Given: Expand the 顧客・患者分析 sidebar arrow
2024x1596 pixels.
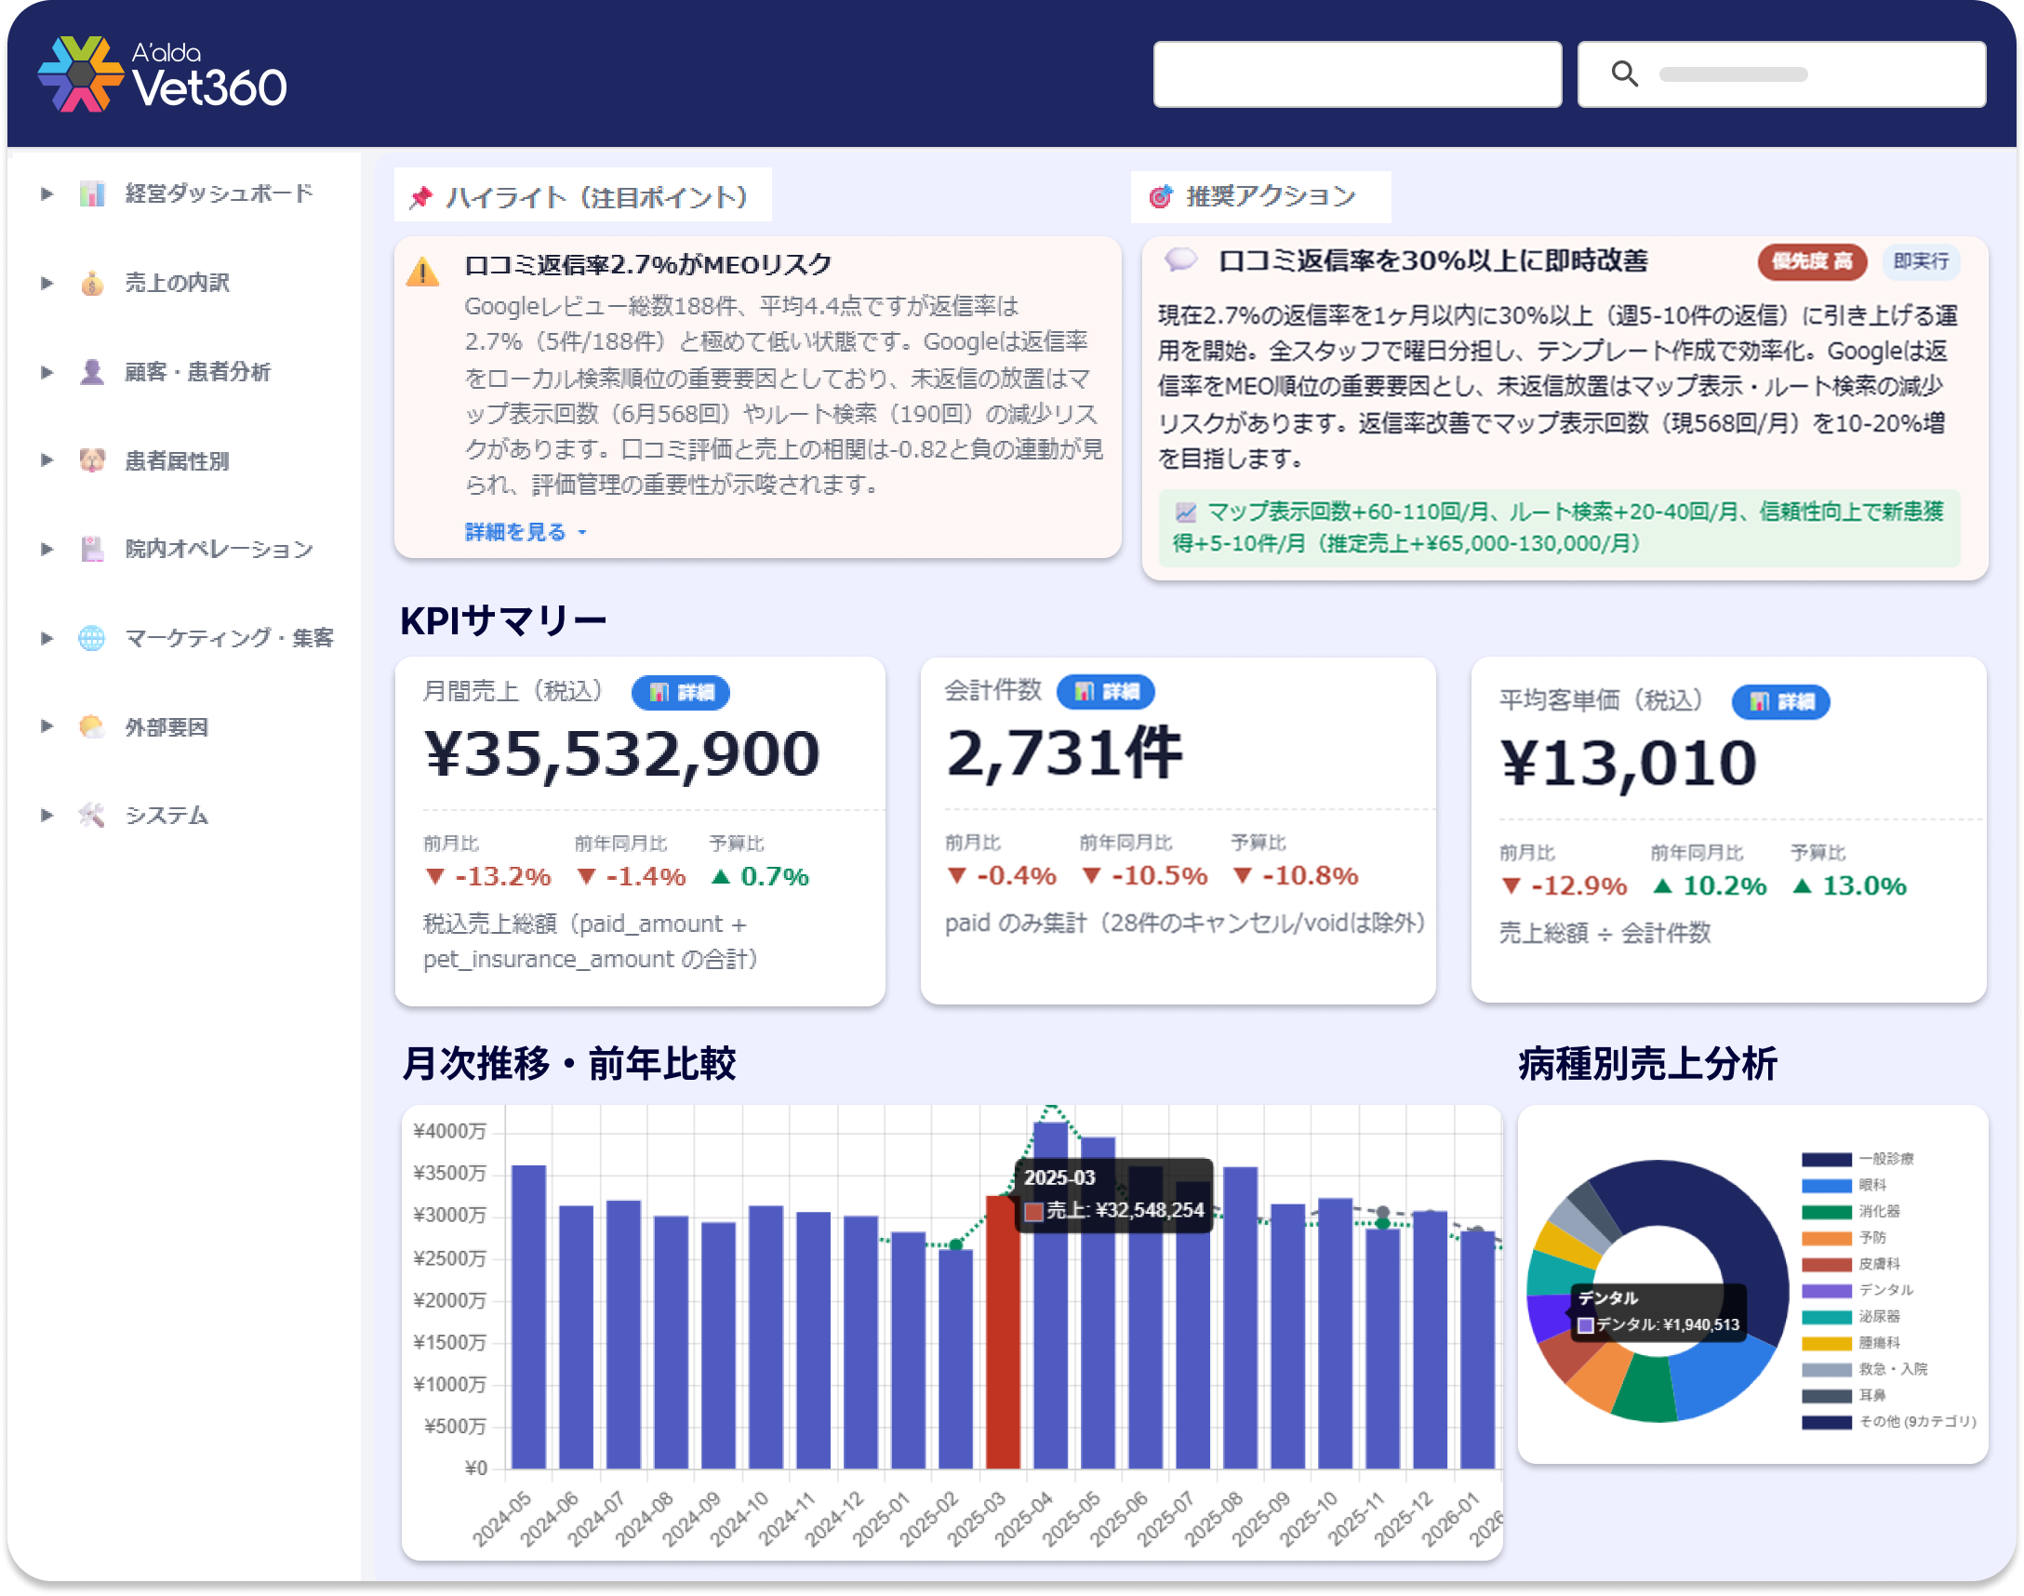Looking at the screenshot, I should click(x=47, y=372).
